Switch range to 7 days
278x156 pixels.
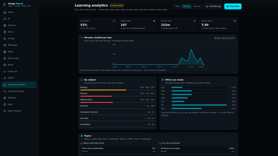click(177, 6)
